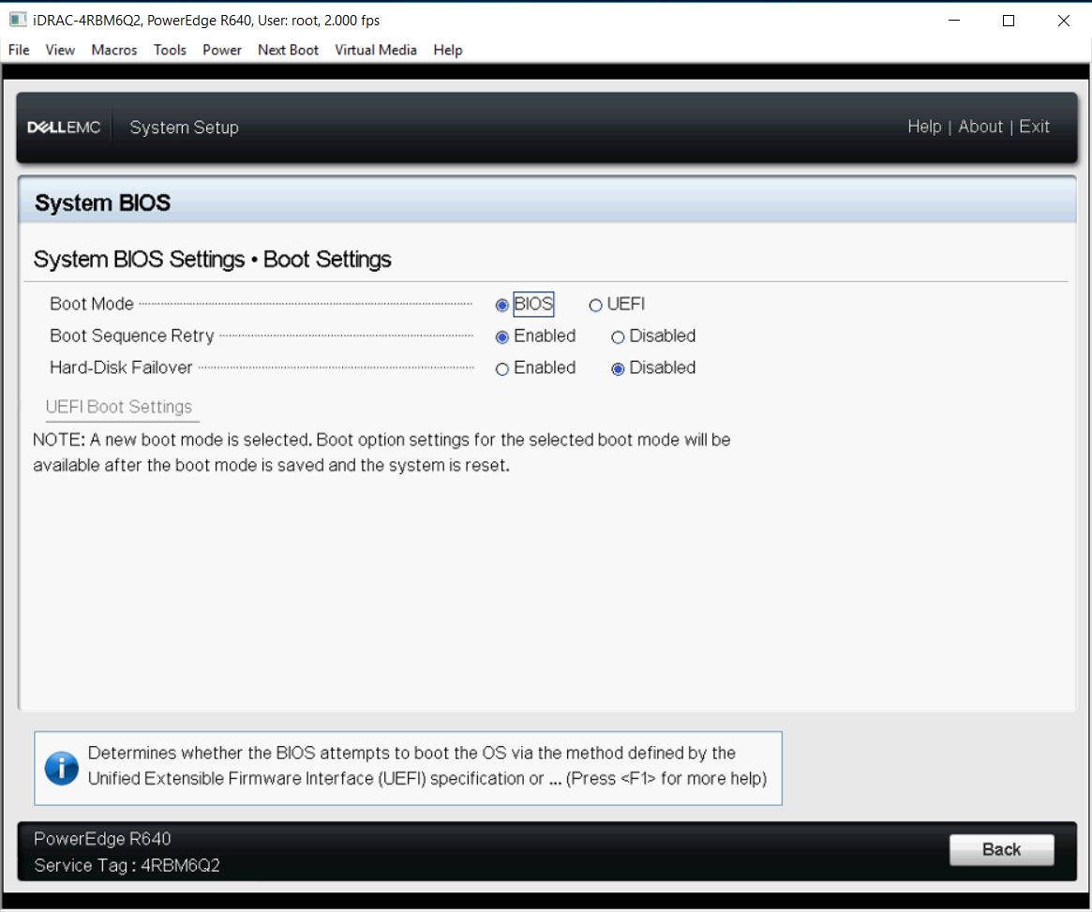Image resolution: width=1092 pixels, height=912 pixels.
Task: Enable Hard-Disk Failover
Action: click(504, 367)
